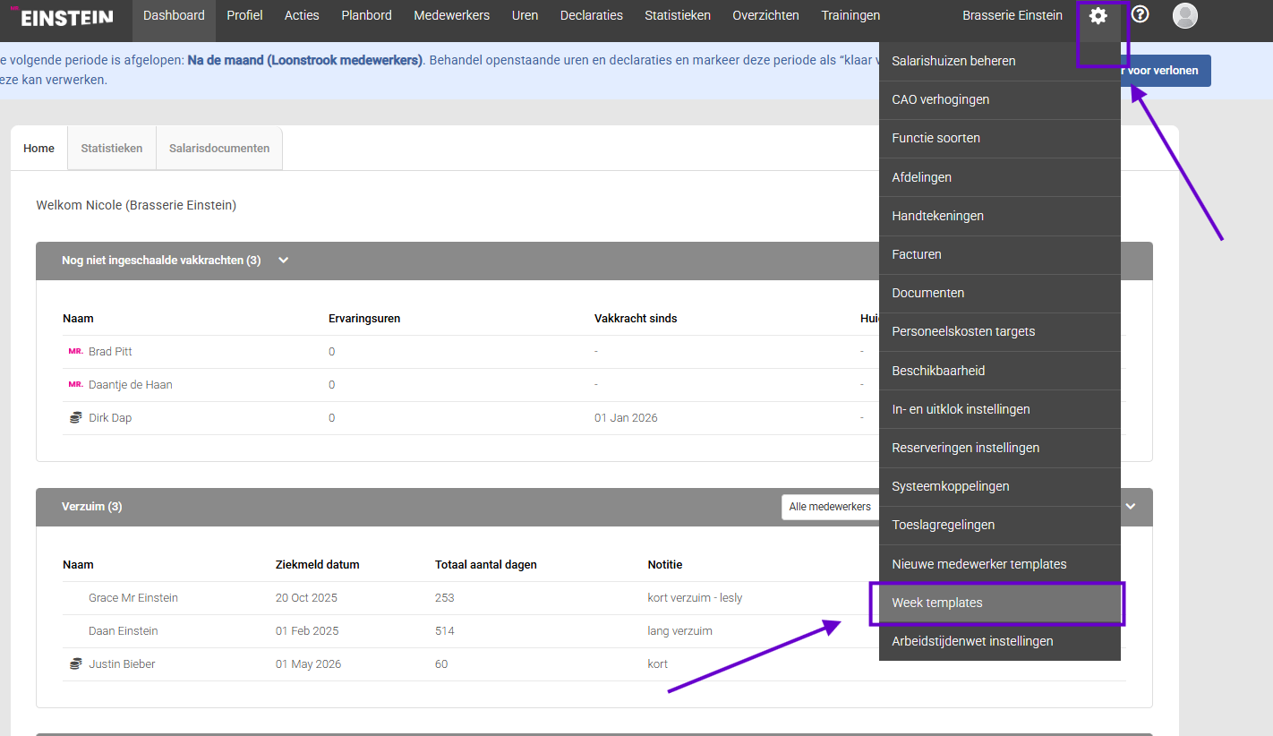Open the settings gear menu
Image resolution: width=1273 pixels, height=736 pixels.
pos(1098,15)
